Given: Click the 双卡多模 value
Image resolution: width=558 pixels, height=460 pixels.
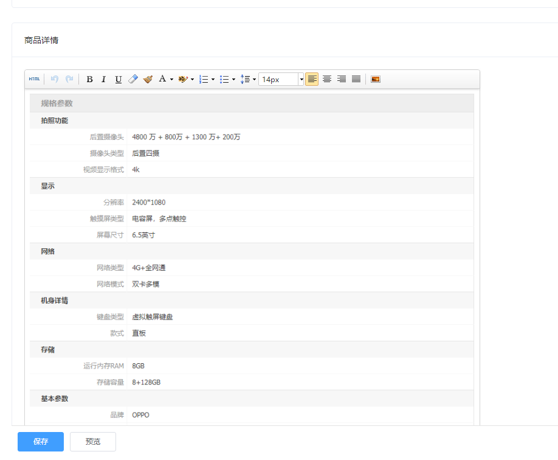Looking at the screenshot, I should click(x=145, y=284).
